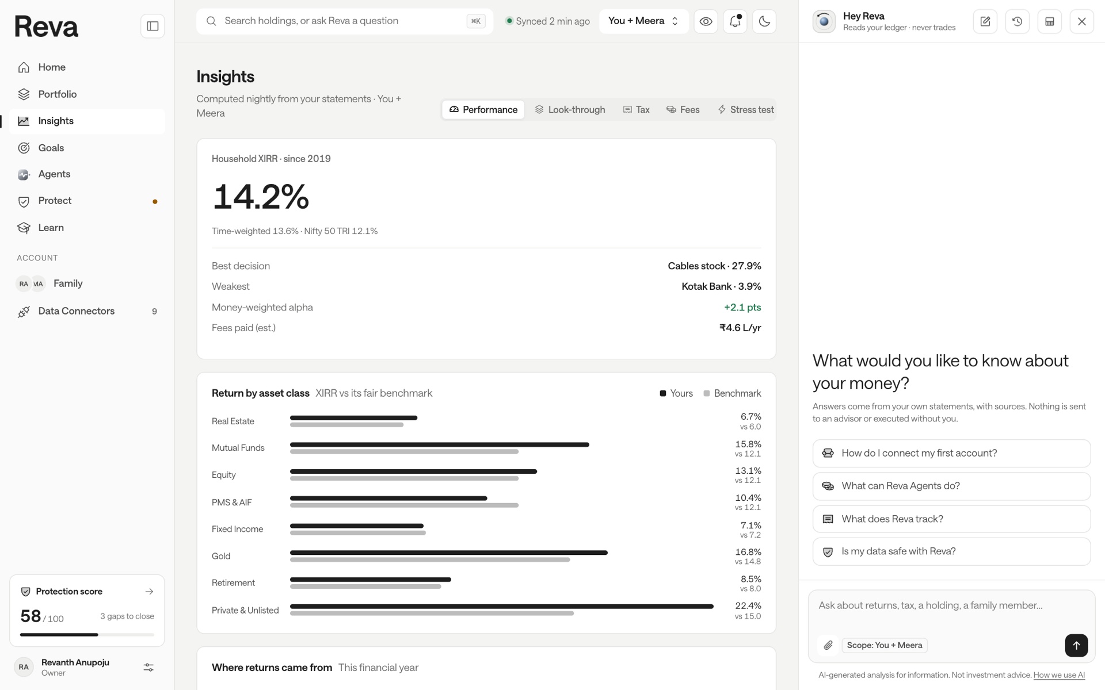
Task: Open the Protect section
Action: coord(87,201)
